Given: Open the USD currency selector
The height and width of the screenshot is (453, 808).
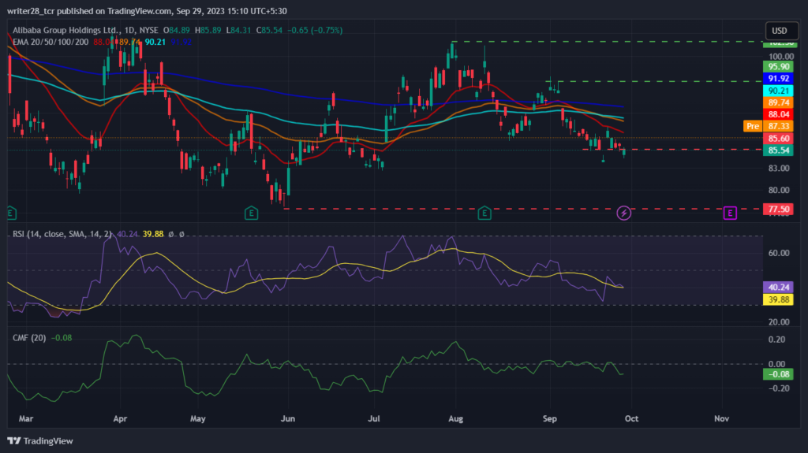Looking at the screenshot, I should 781,31.
